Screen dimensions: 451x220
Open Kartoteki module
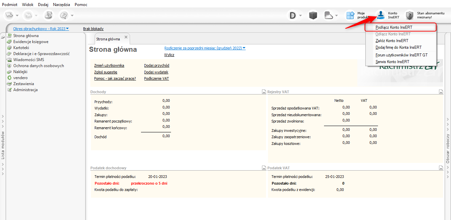coord(21,48)
